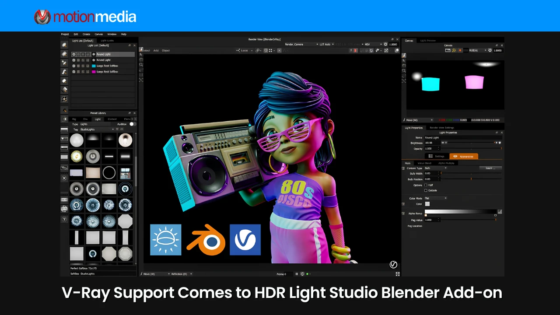Click the orange Appearance button

coord(464,156)
